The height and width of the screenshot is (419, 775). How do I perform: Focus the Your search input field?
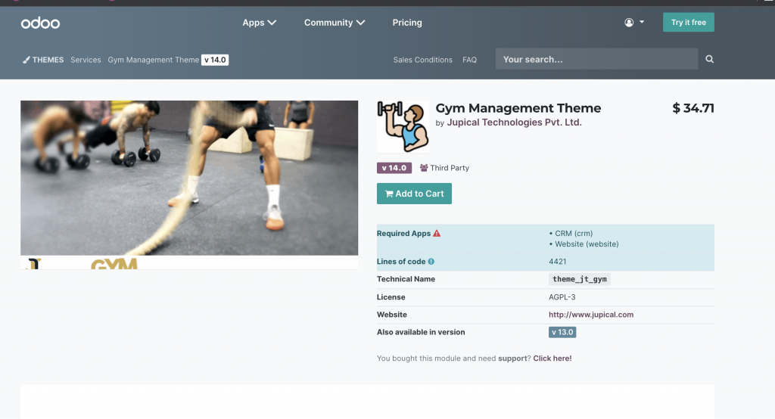(596, 59)
